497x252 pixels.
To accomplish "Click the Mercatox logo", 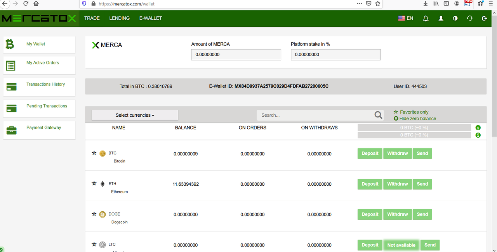I will 39,18.
